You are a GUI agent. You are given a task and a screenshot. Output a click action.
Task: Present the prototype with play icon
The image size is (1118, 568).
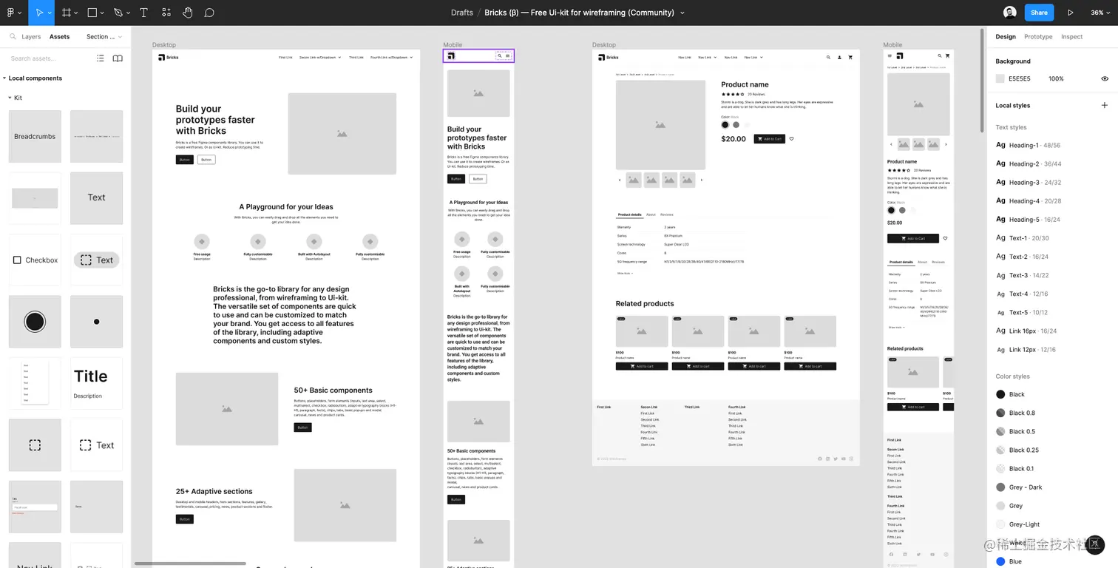1071,13
